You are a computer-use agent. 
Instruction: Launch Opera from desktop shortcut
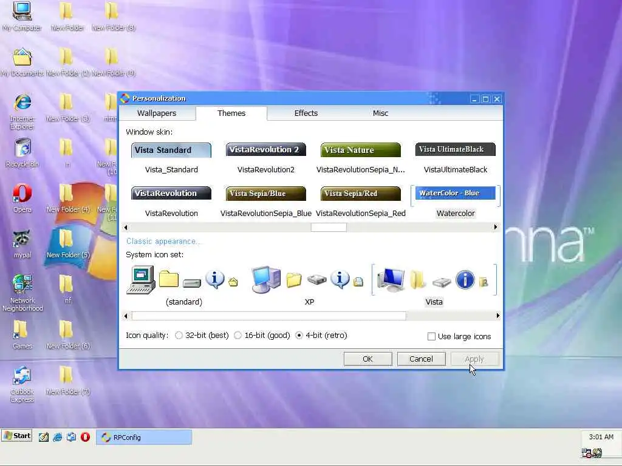coord(22,198)
